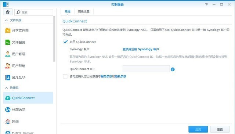This screenshot has width=235, height=134.
Task: Click 共享文件夹 text in sidebar
Action: click(x=20, y=30)
